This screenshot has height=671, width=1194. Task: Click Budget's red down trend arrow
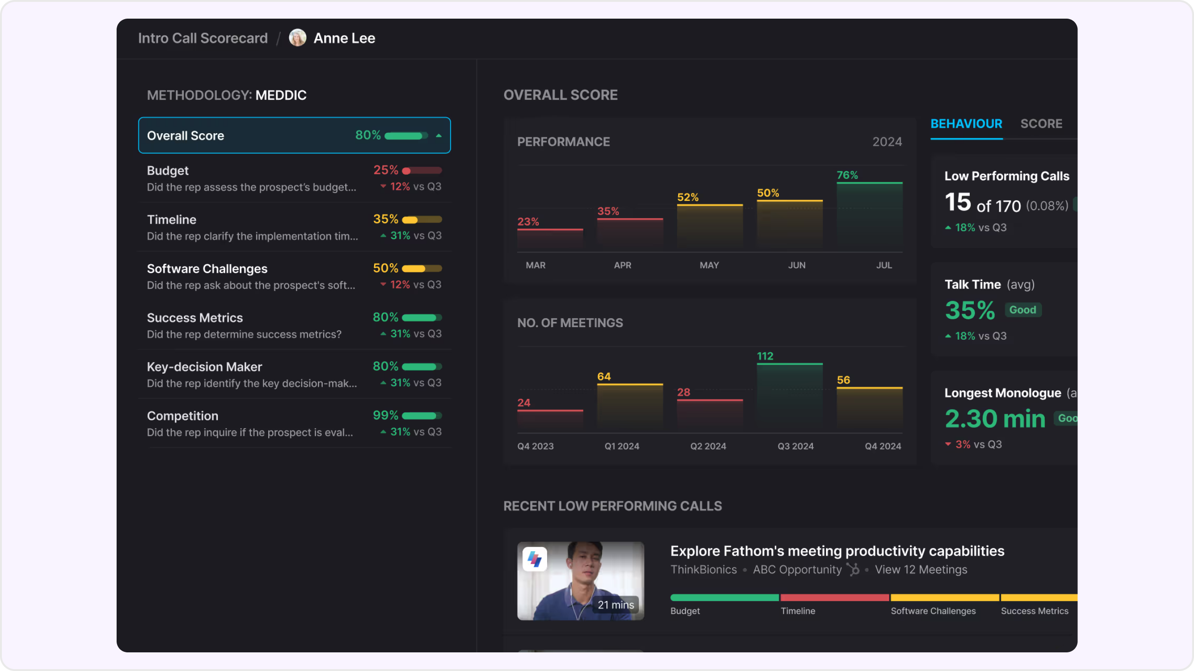[383, 186]
